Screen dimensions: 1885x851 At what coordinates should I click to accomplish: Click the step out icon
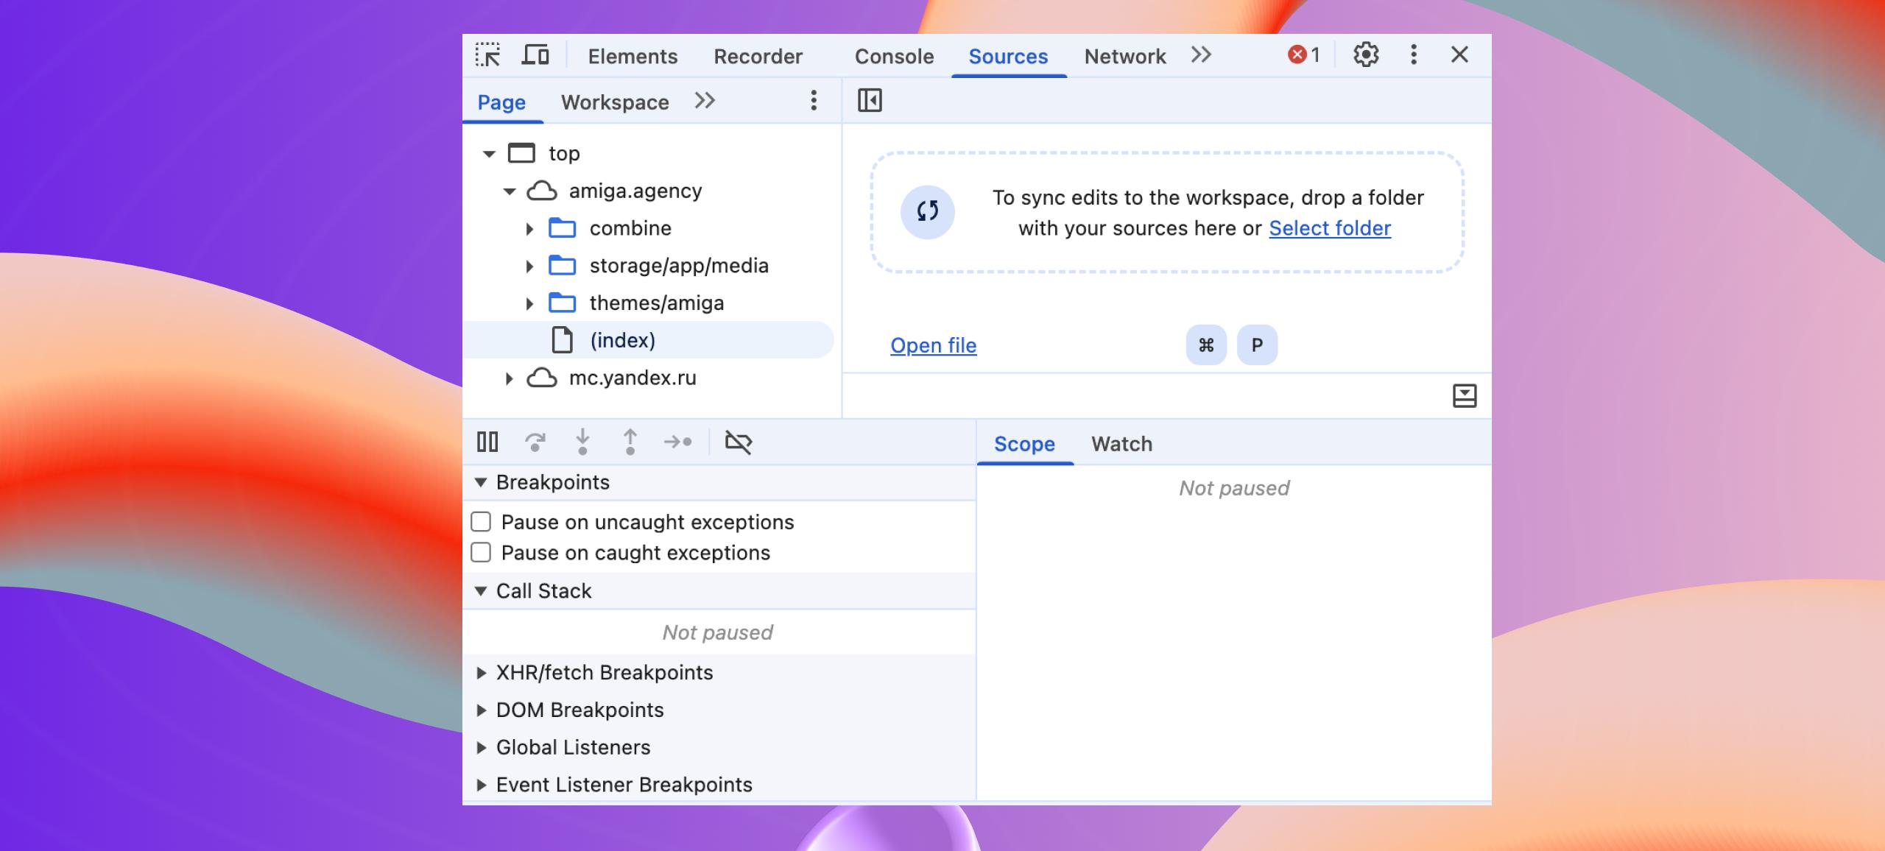click(x=630, y=442)
